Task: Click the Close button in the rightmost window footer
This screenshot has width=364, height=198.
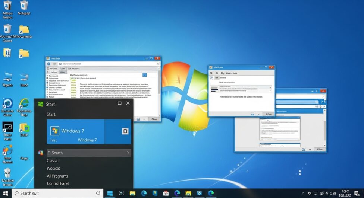Action: click(x=320, y=149)
